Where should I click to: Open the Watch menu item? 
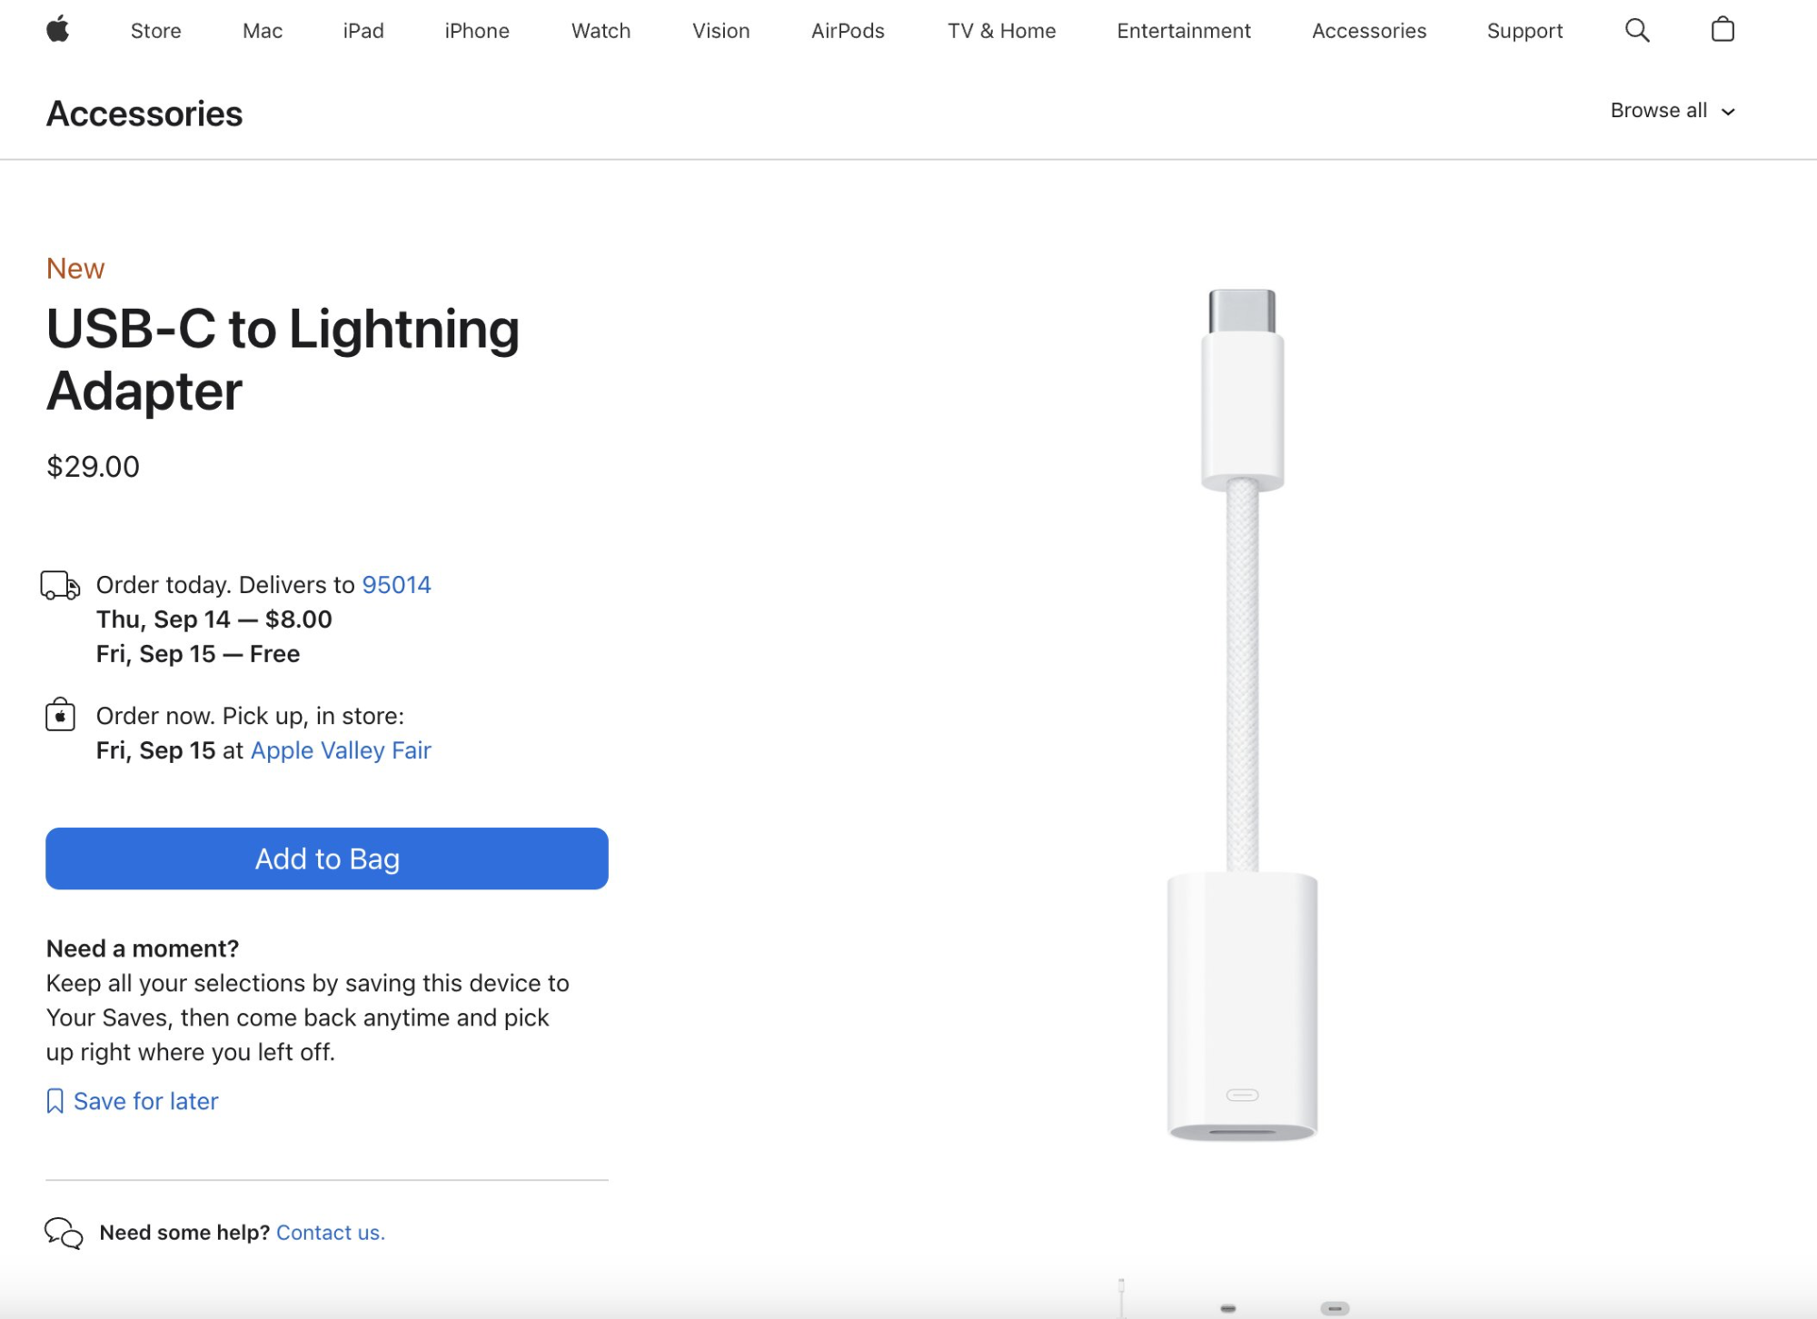(601, 31)
